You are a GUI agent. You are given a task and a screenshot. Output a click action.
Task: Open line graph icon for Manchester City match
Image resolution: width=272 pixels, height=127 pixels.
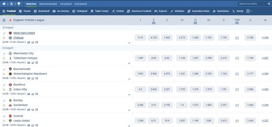point(33,63)
